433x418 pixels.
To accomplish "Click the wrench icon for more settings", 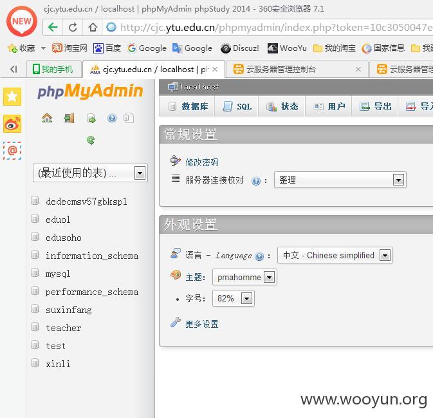I will tap(176, 322).
